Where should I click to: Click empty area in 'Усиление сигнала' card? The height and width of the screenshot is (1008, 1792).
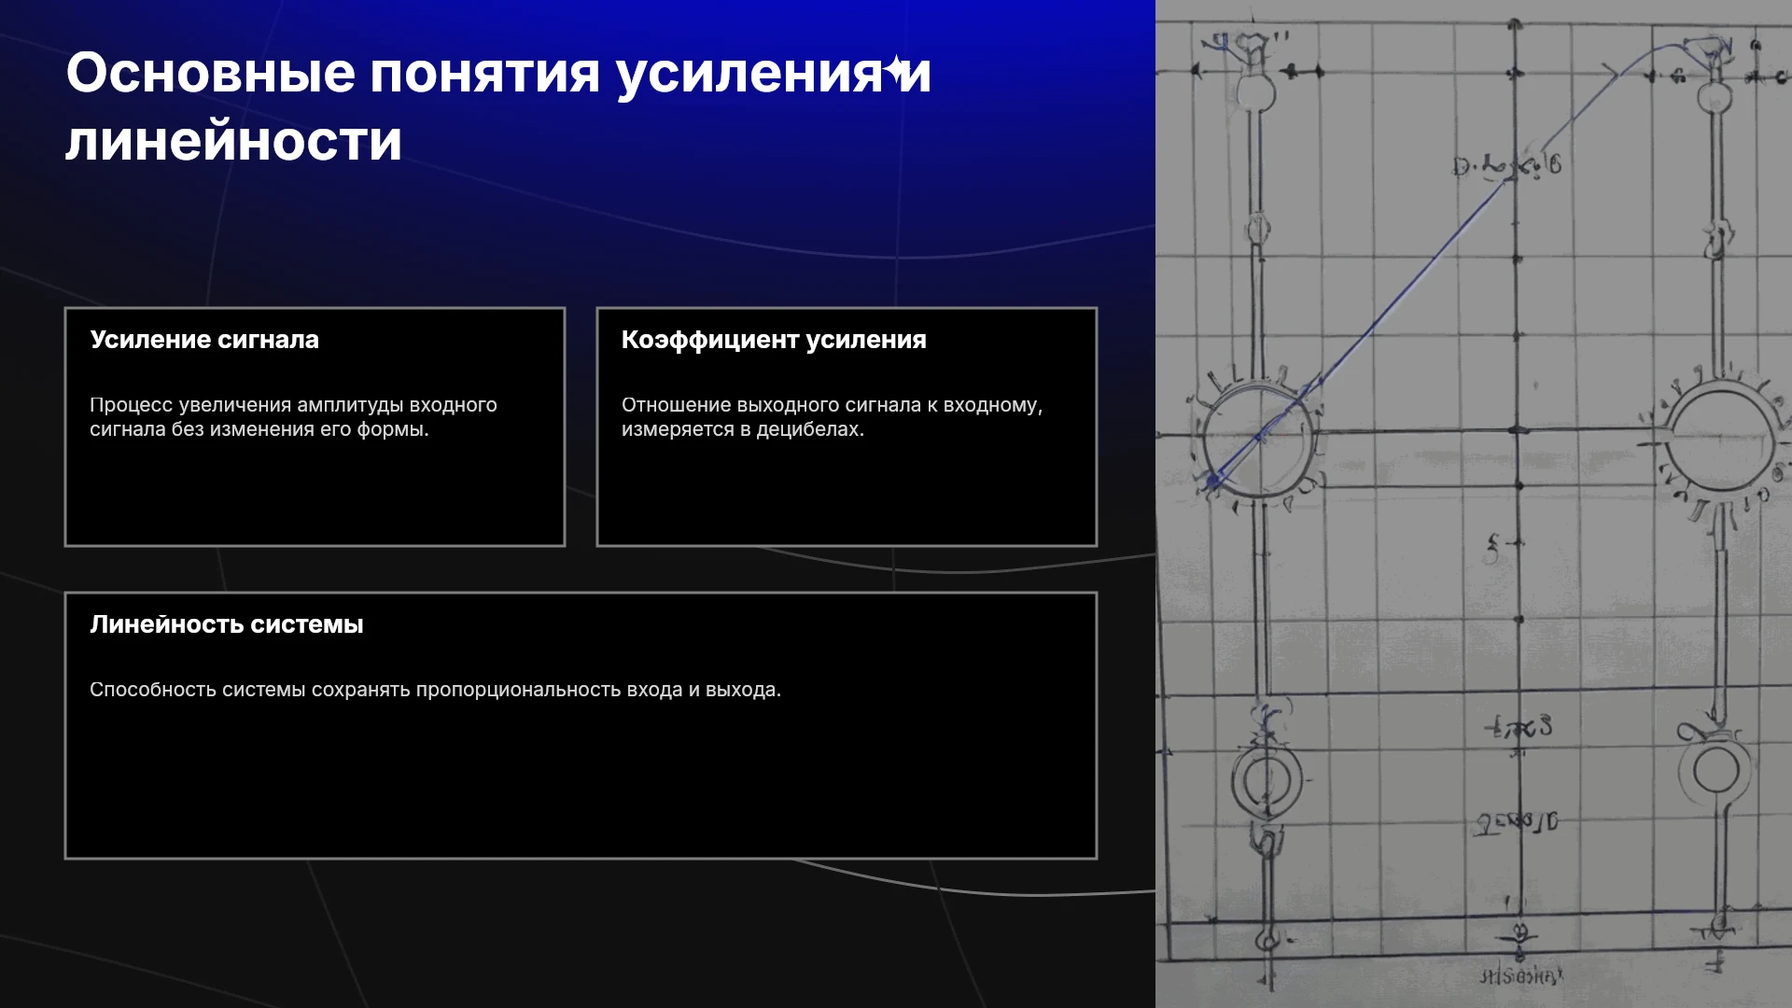pos(315,495)
